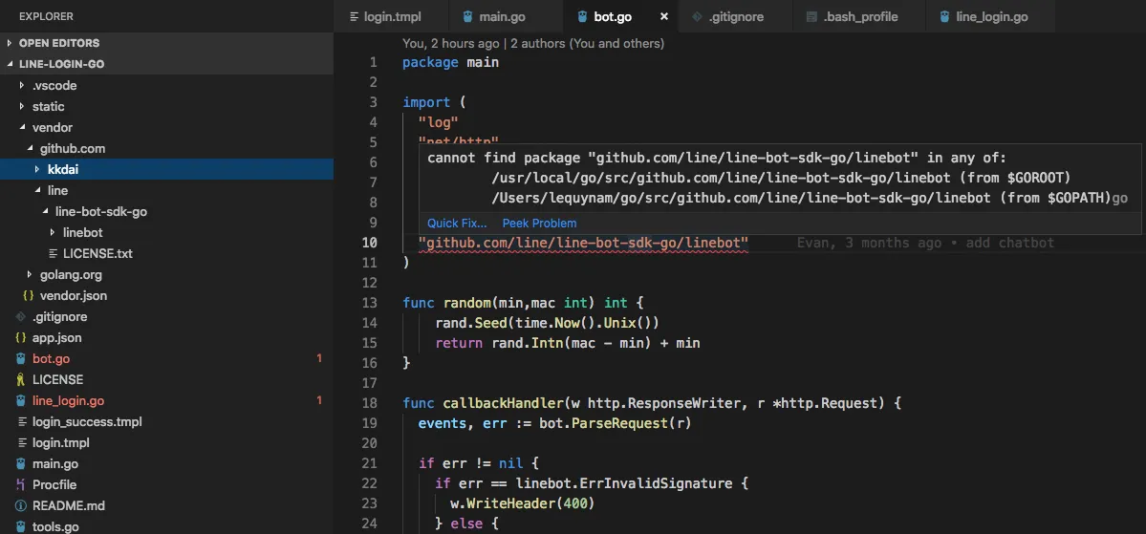Collapse the line-bot-sdk-go folder

[x=45, y=212]
